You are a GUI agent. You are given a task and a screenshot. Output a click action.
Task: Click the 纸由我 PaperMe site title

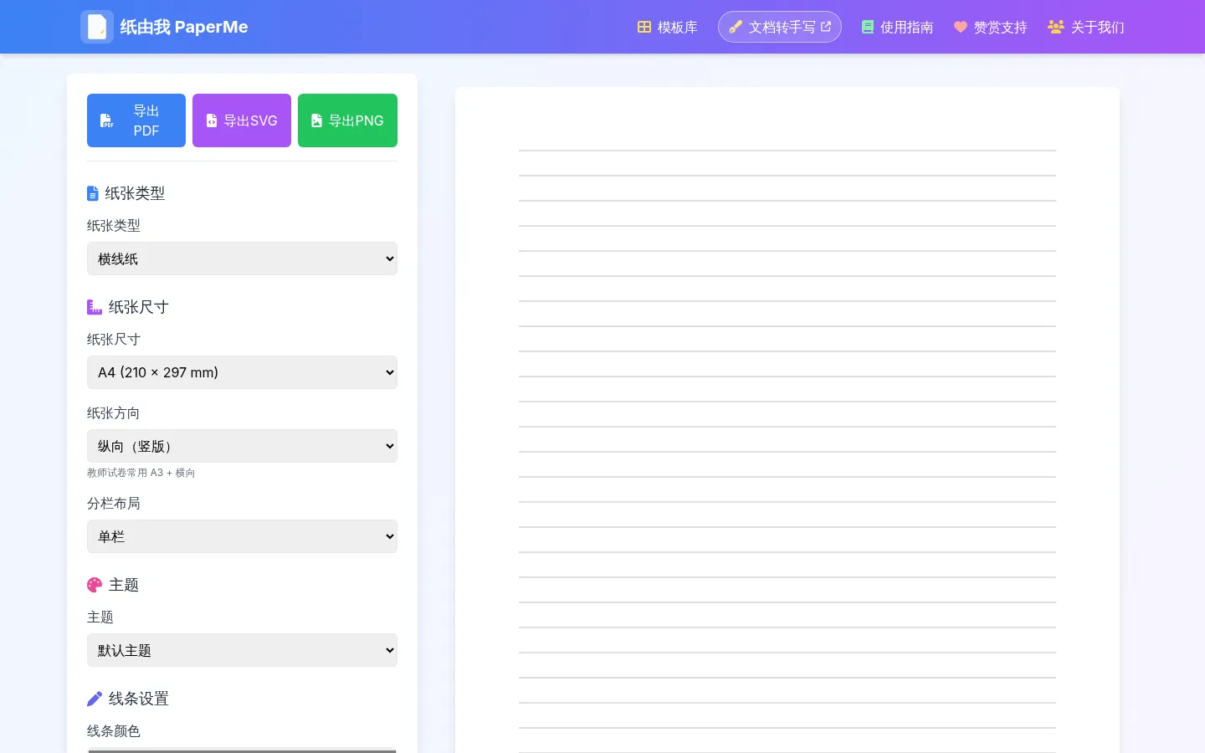(x=184, y=27)
